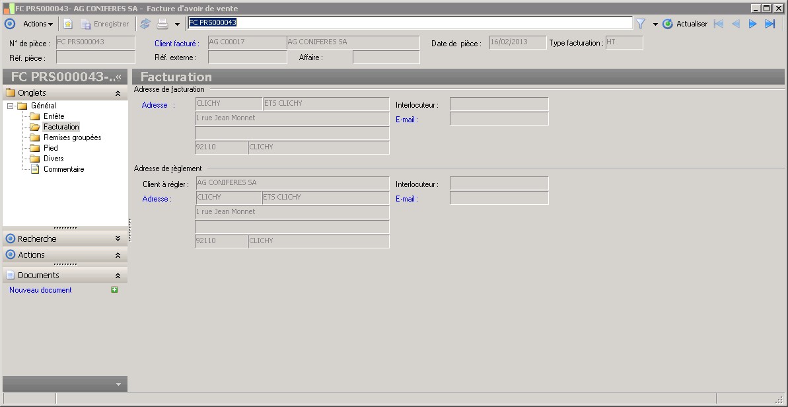Click the Client à régler field

point(292,184)
